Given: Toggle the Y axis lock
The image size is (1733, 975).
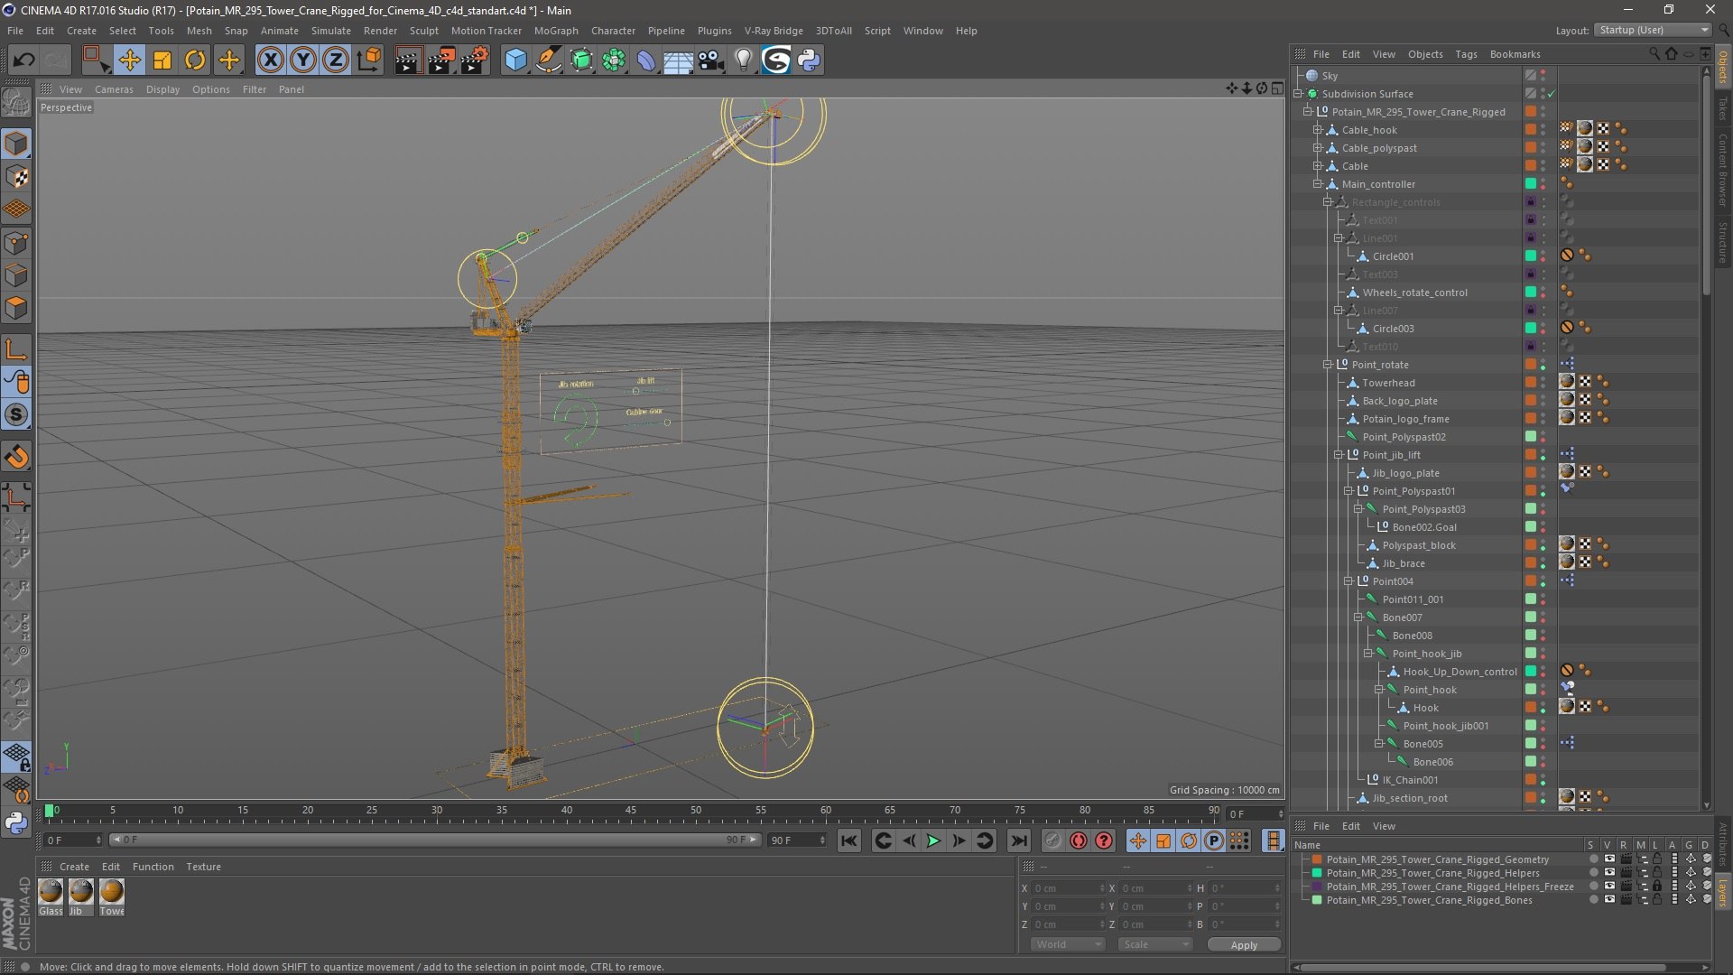Looking at the screenshot, I should (303, 60).
